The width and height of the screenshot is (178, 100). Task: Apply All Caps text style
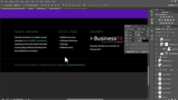click(x=133, y=45)
